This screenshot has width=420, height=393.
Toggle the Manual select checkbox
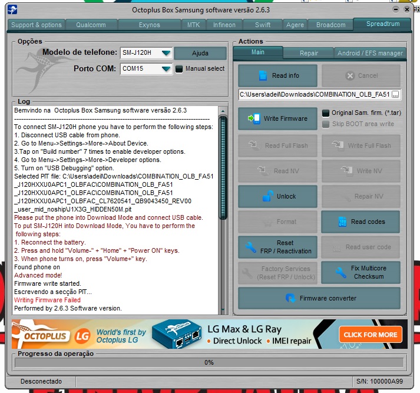click(179, 69)
